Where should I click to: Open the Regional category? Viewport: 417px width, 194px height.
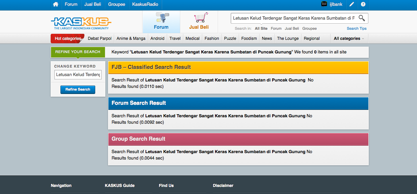point(312,39)
